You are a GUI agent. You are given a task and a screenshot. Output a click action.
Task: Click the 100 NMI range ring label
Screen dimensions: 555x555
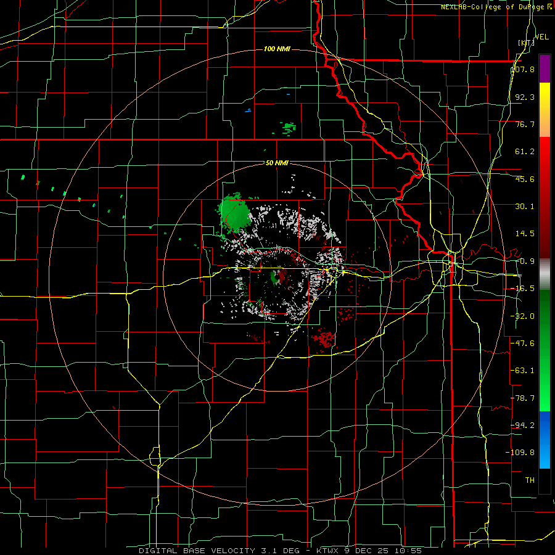click(x=277, y=49)
